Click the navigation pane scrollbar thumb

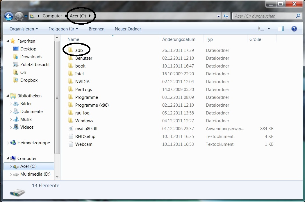pyautogui.click(x=57, y=97)
